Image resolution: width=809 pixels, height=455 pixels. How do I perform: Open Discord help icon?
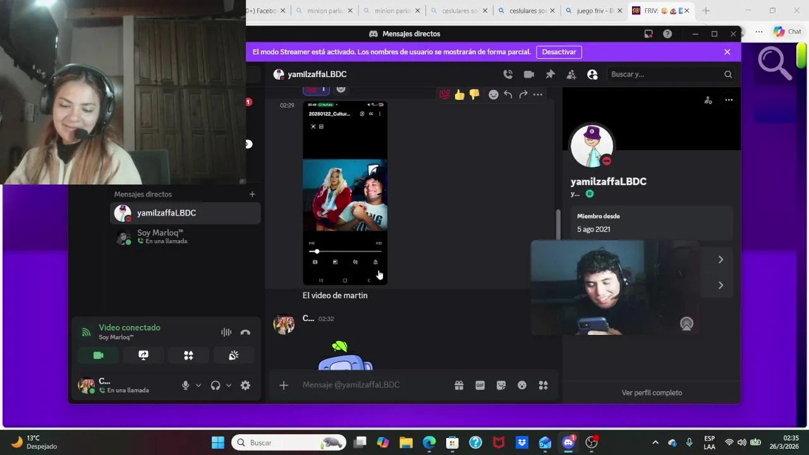tap(667, 34)
